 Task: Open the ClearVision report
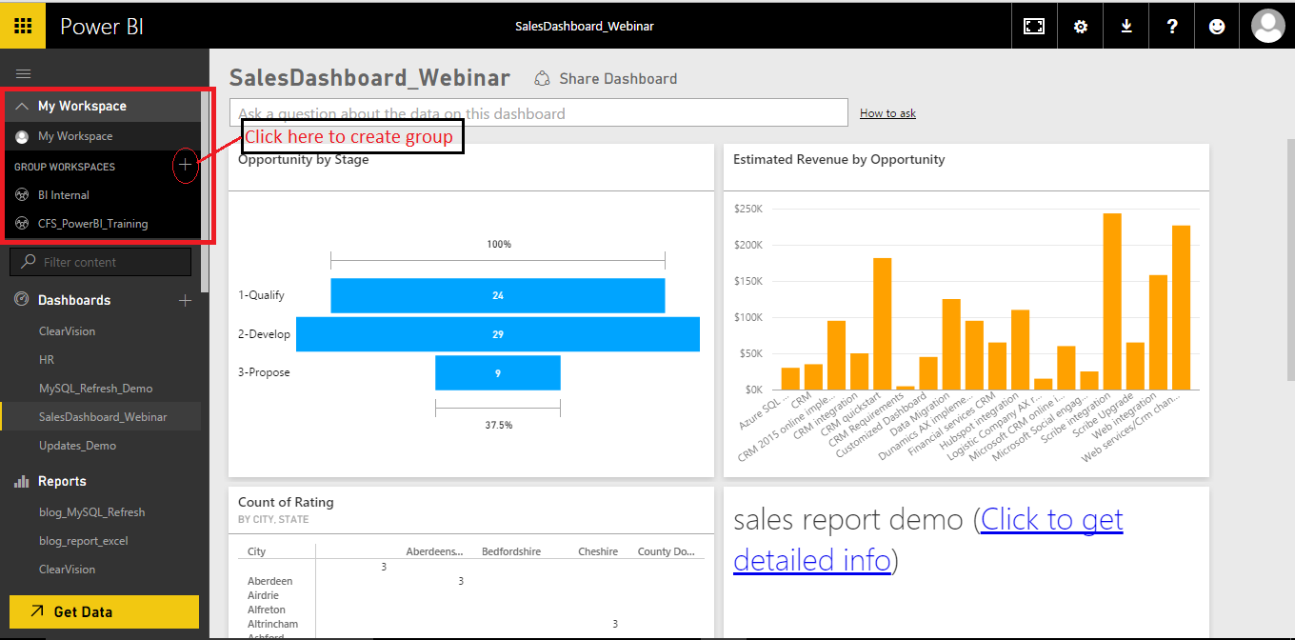click(67, 569)
